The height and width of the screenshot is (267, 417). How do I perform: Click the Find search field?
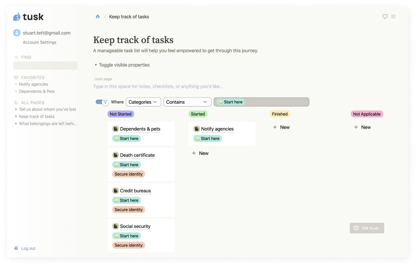pyautogui.click(x=45, y=65)
